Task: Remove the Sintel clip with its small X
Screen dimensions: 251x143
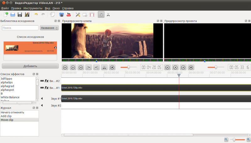Action: (x=55, y=48)
